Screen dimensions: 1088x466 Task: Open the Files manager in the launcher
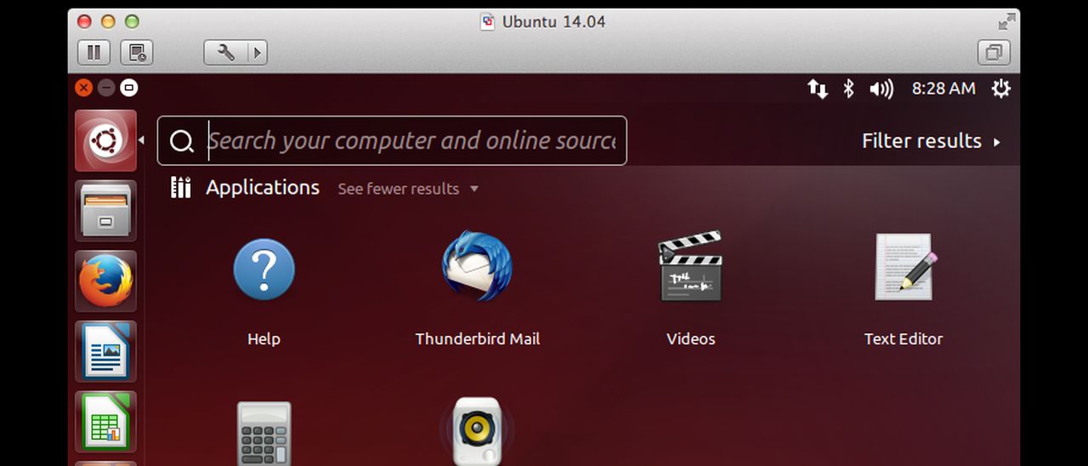pyautogui.click(x=105, y=211)
